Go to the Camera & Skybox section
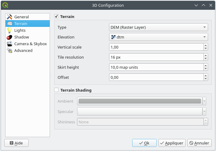The image size is (216, 153). pyautogui.click(x=30, y=44)
